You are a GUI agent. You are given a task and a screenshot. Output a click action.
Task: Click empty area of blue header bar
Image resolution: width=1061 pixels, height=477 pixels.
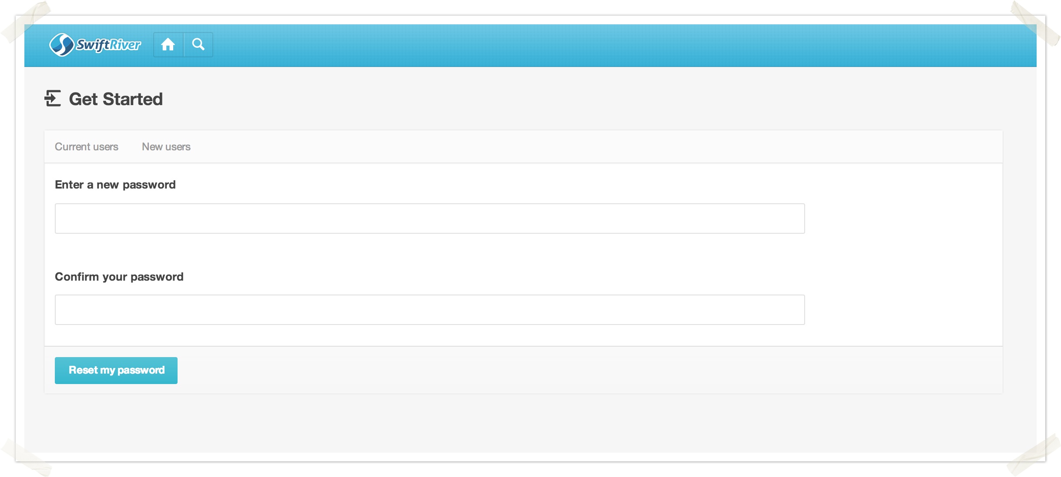click(x=609, y=45)
